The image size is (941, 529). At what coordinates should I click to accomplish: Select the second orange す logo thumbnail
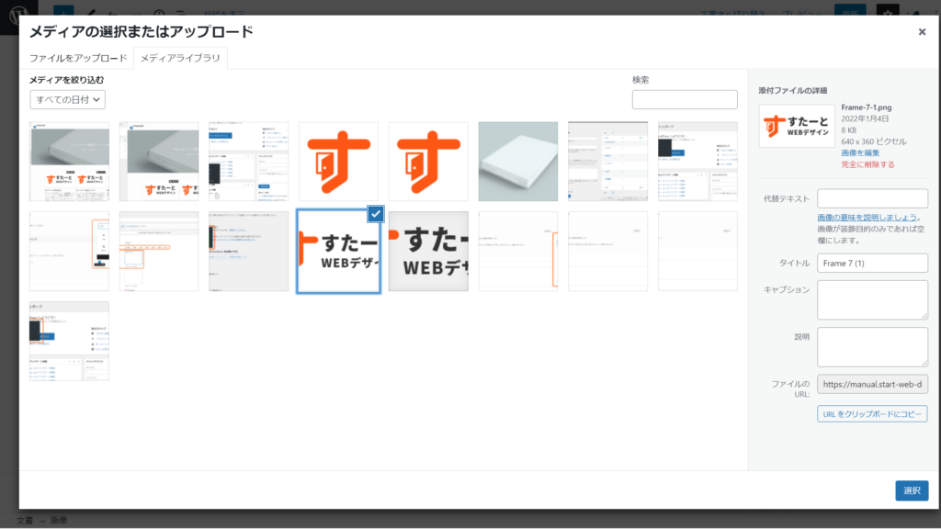[428, 162]
